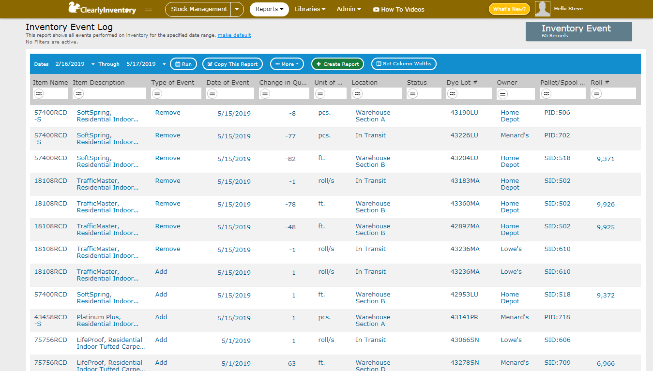Click roll number 9,372
Viewport: 653px width, 371px height.
point(606,296)
